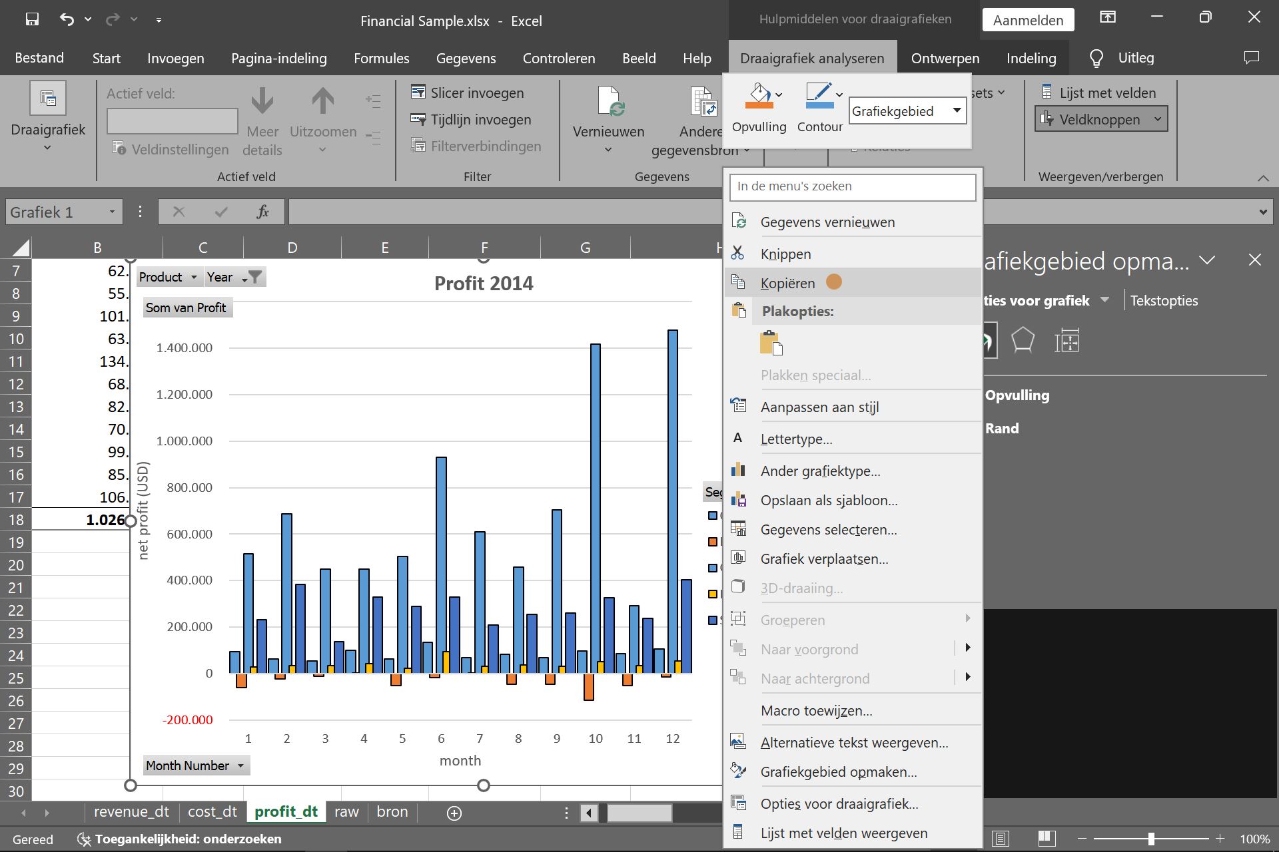Click the Uitleg lightbulb icon

click(1096, 59)
